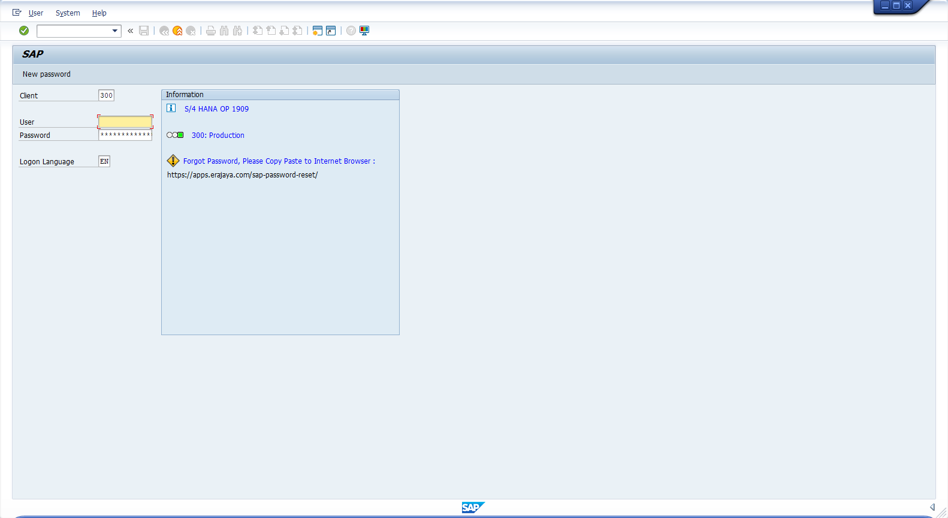
Task: Click the Save diskette icon
Action: tap(144, 31)
